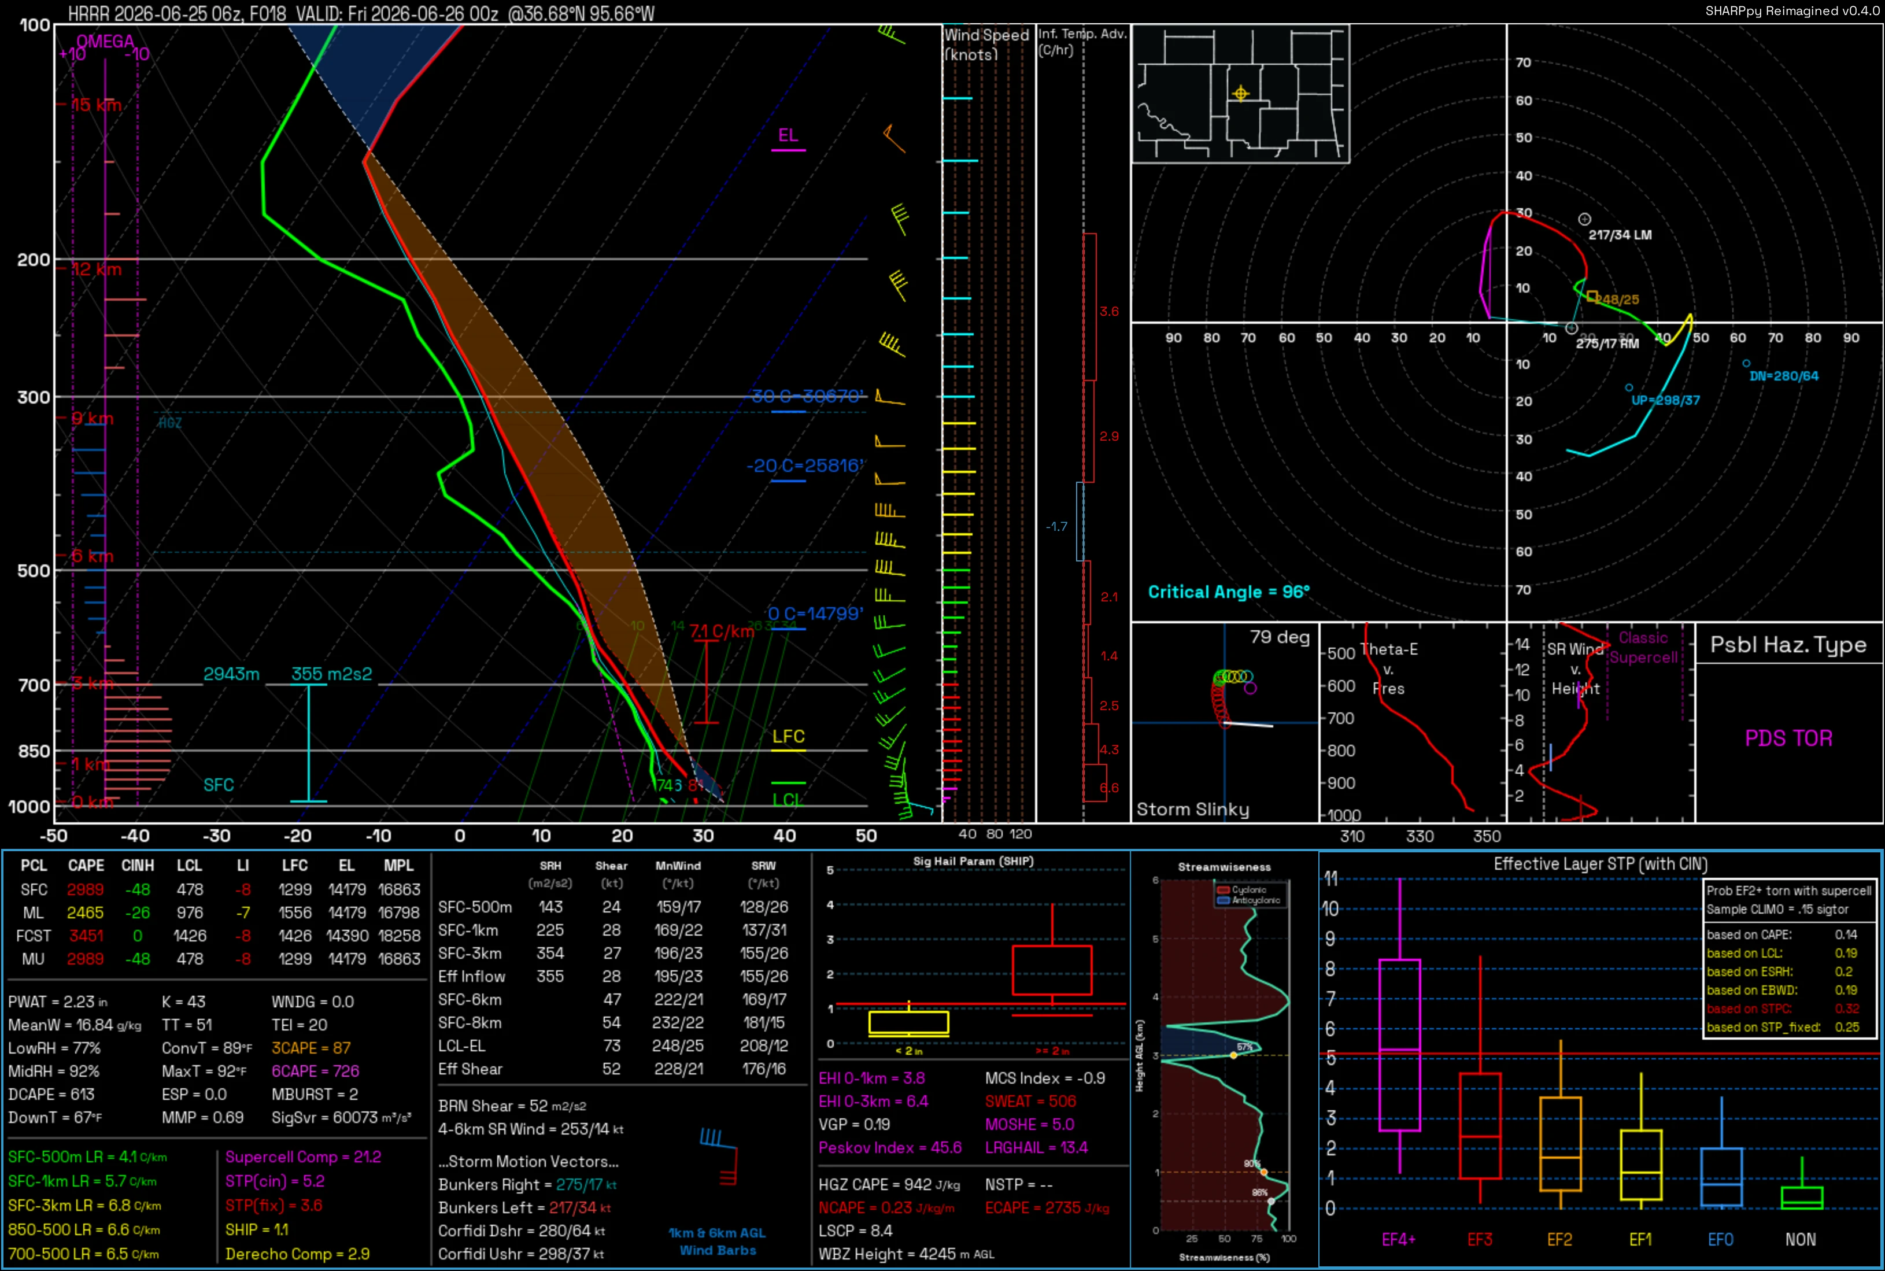The width and height of the screenshot is (1885, 1271).
Task: Click the UP=298/37 Corfidi upshear marker
Action: point(1629,387)
